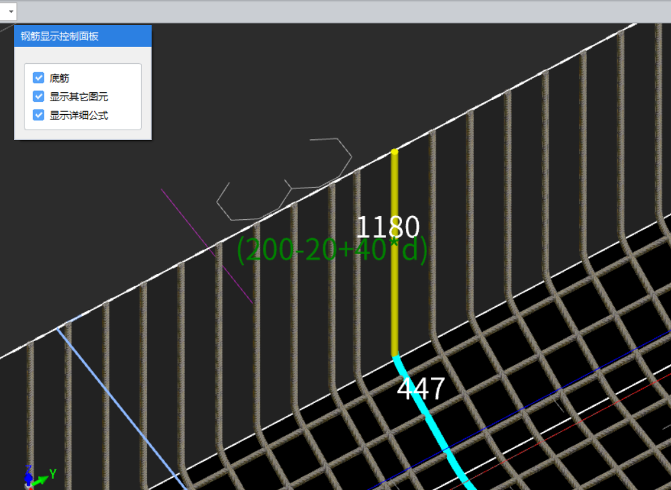
Task: Click the 钢筋显示控制面板 title bar
Action: pyautogui.click(x=83, y=36)
